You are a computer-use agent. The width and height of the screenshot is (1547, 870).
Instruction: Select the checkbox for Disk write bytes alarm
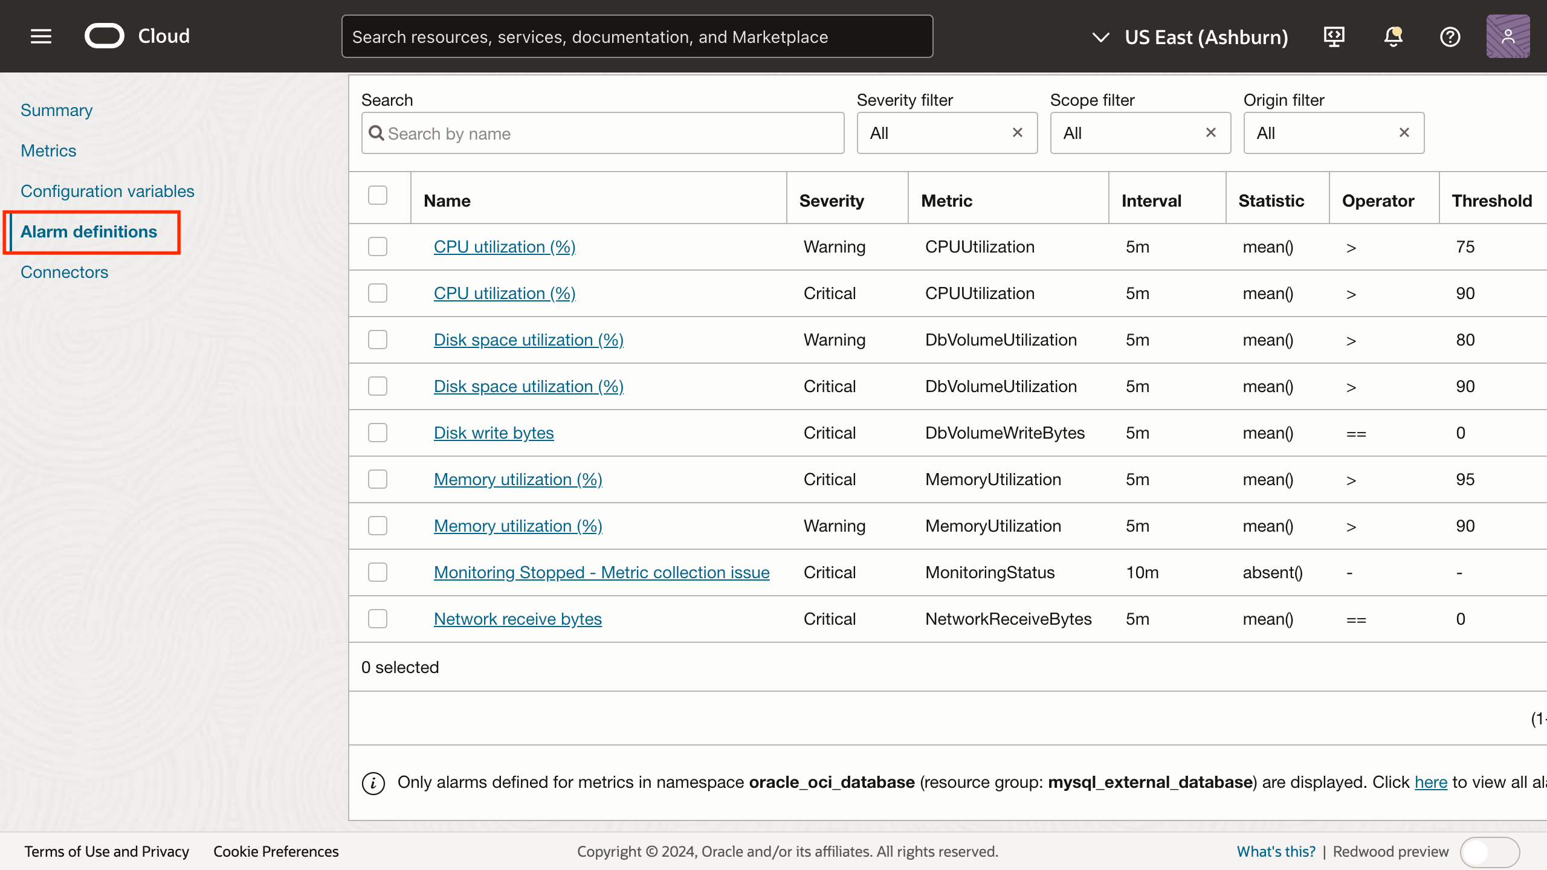(377, 433)
